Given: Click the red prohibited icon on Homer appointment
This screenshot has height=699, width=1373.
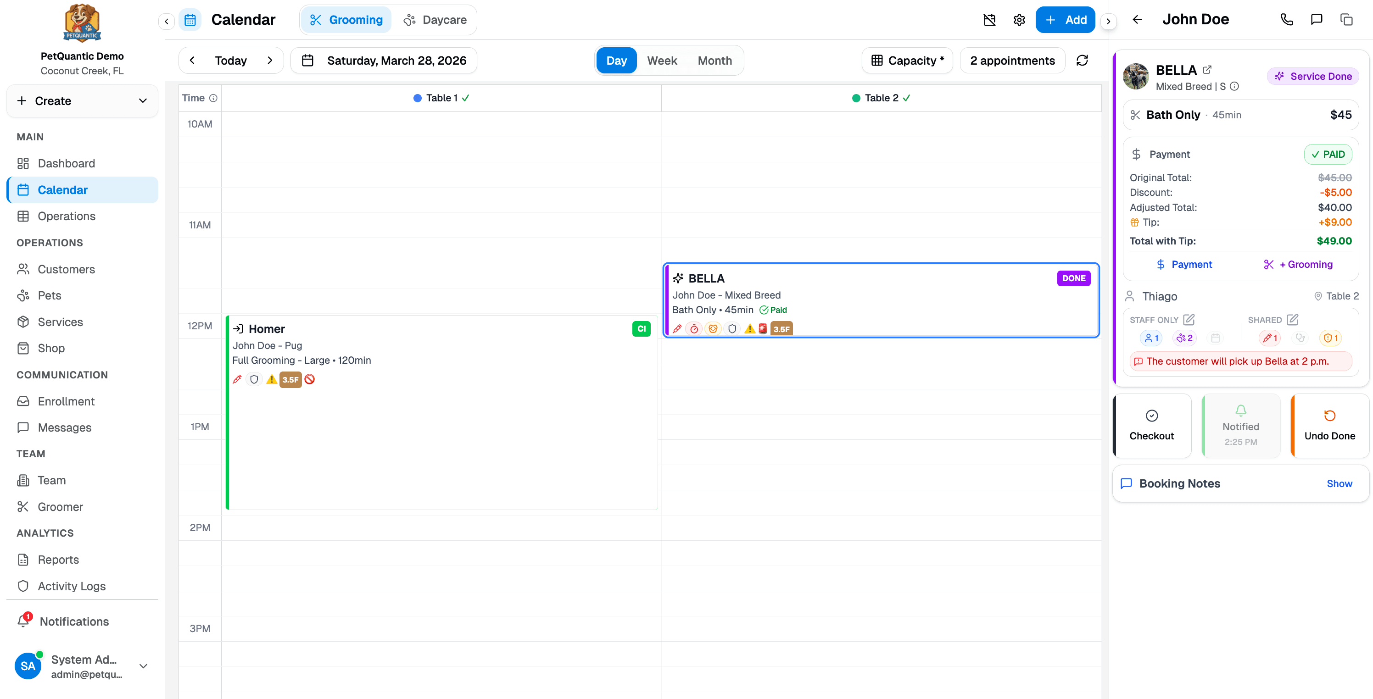Looking at the screenshot, I should [310, 379].
